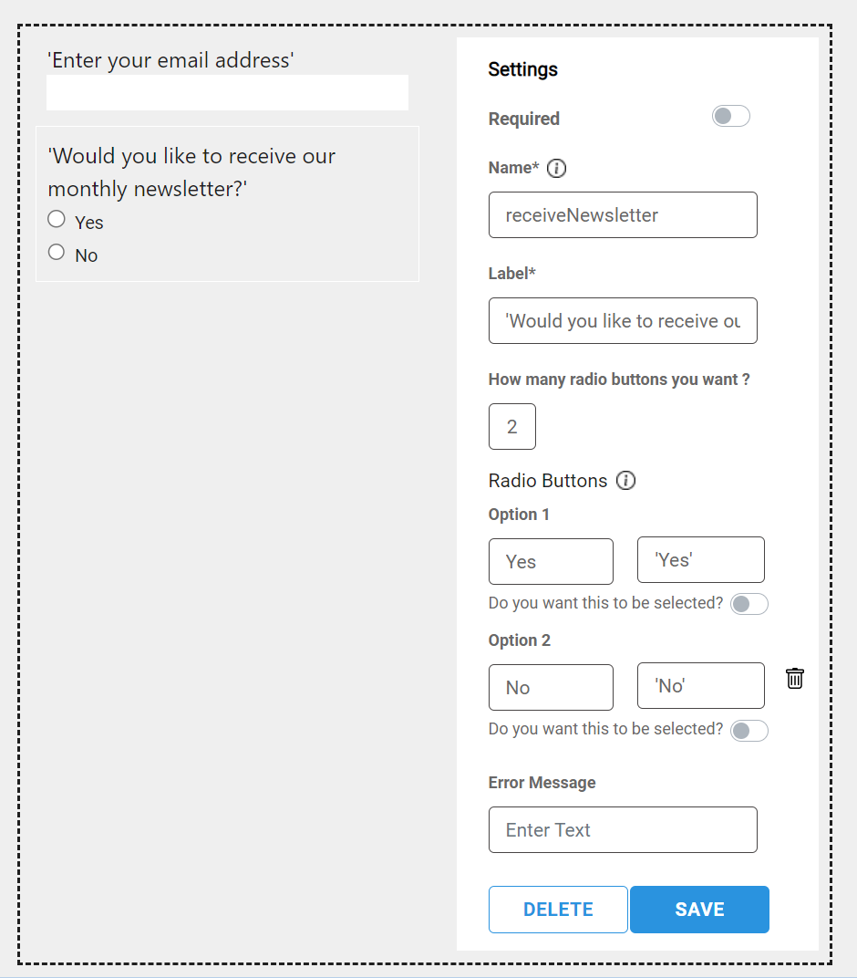857x978 pixels.
Task: Click the radio button count field
Action: pyautogui.click(x=512, y=427)
